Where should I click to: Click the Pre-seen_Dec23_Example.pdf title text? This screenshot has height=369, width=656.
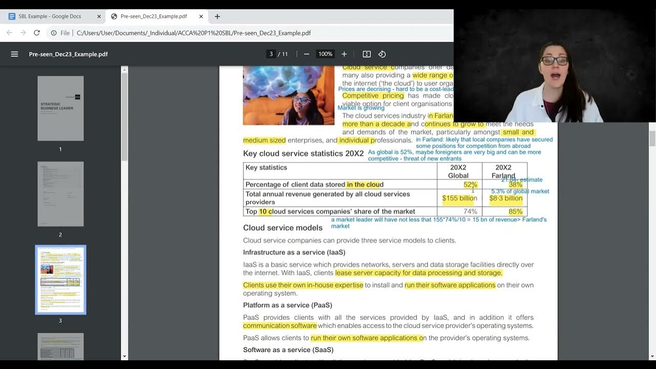pos(68,54)
